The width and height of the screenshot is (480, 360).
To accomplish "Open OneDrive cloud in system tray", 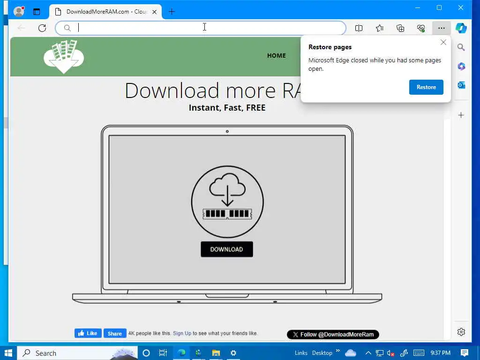I will point(351,353).
